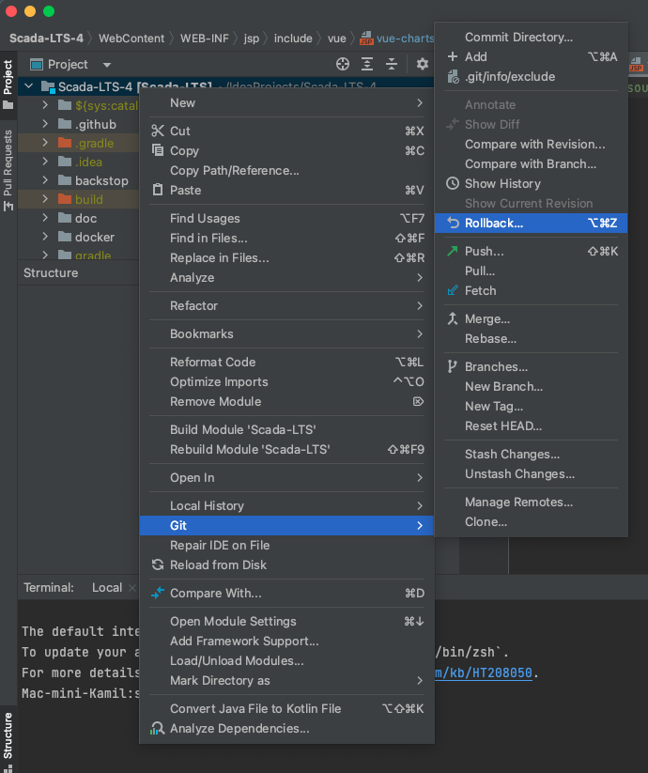Expand the docker folder
Screen dimensions: 648x773
point(45,237)
